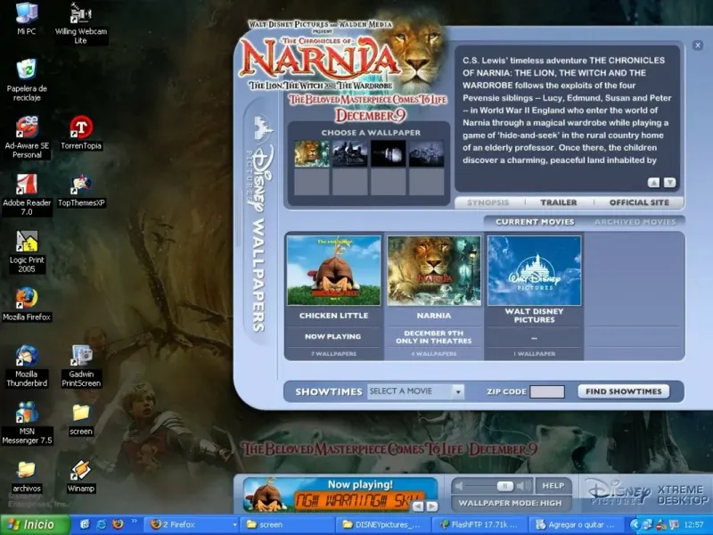
Task: Launch TorrenTopia desktop shortcut
Action: (81, 133)
